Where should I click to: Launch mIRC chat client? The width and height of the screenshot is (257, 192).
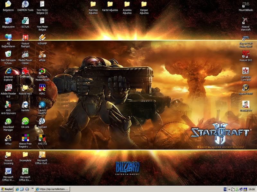(42, 90)
